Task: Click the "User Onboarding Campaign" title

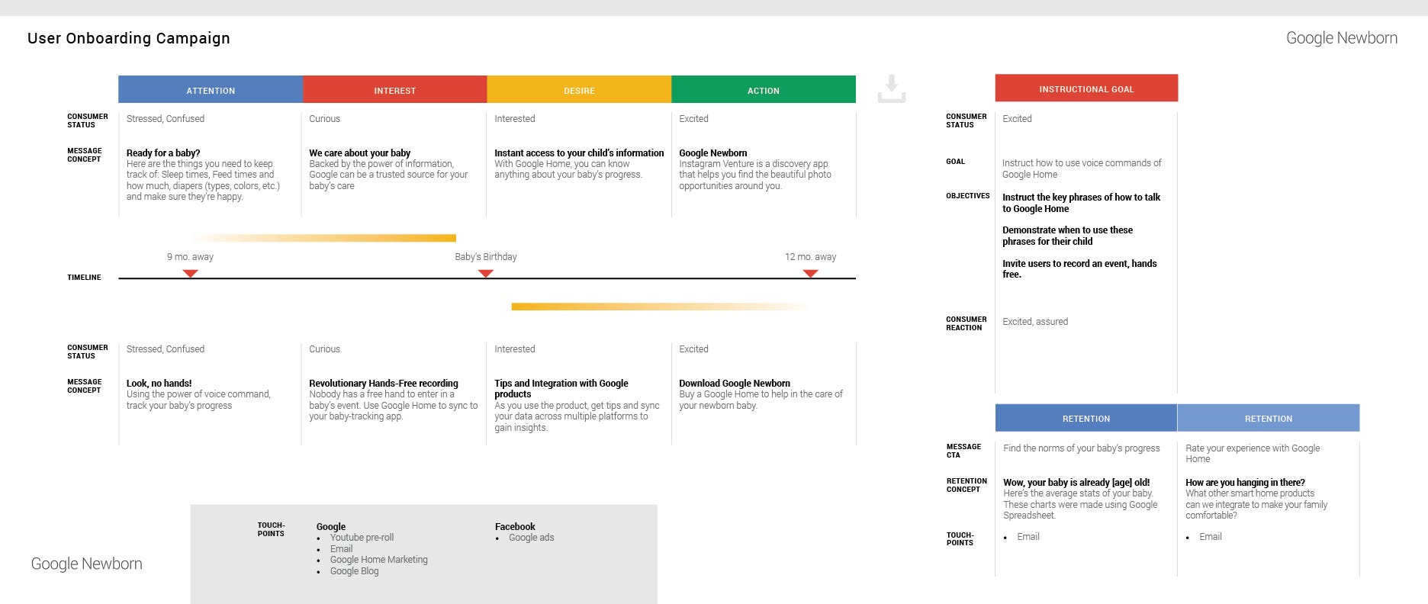Action: click(x=129, y=38)
